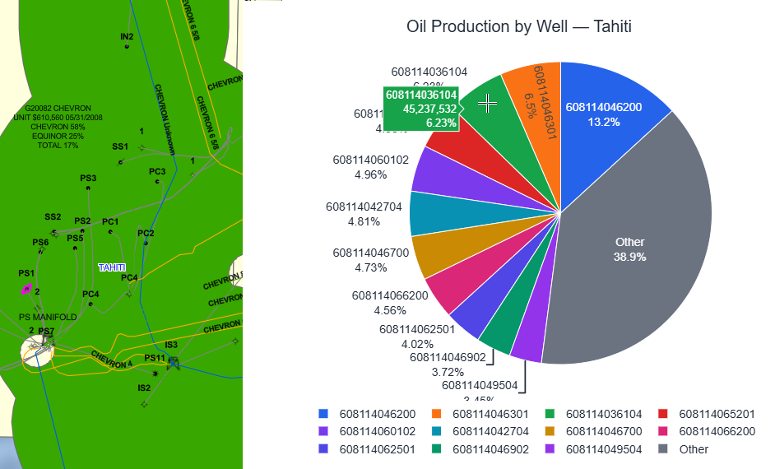Click the PC3 well label on the map
This screenshot has height=469, width=775.
click(157, 171)
